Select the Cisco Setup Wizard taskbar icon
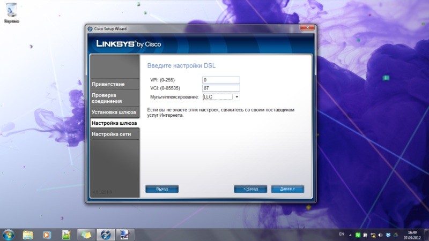429x241 pixels. tap(106, 235)
